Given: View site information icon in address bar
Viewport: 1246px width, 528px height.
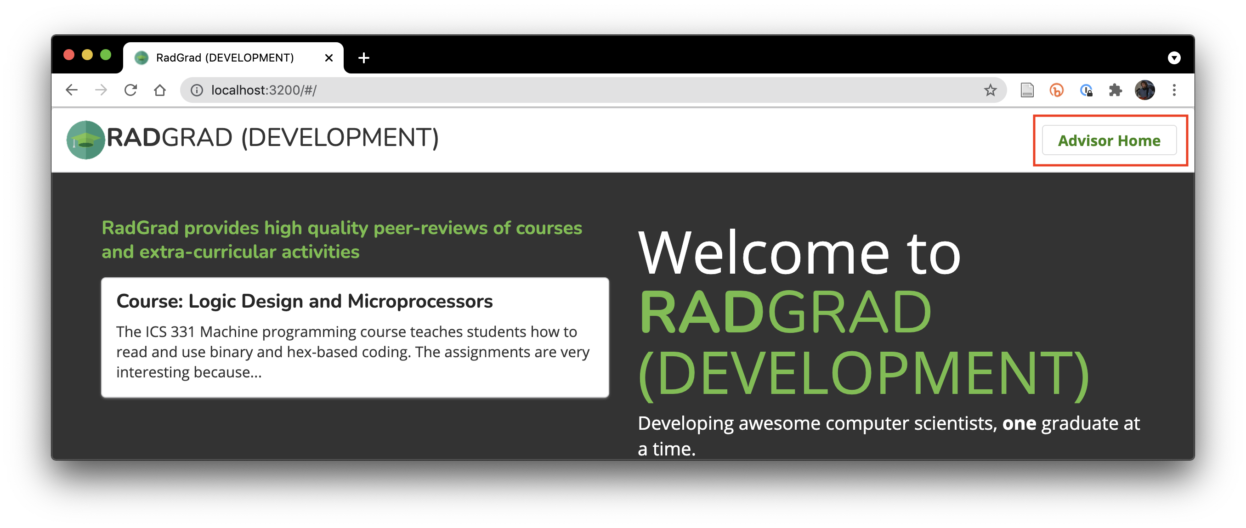Looking at the screenshot, I should click(196, 90).
